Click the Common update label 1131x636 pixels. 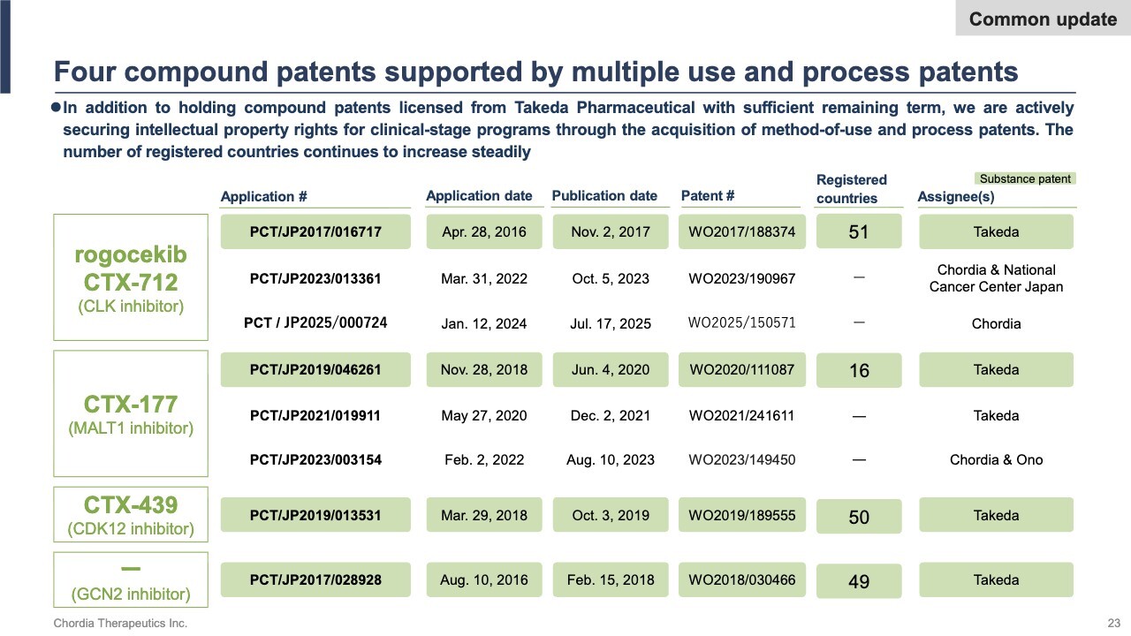point(1043,19)
